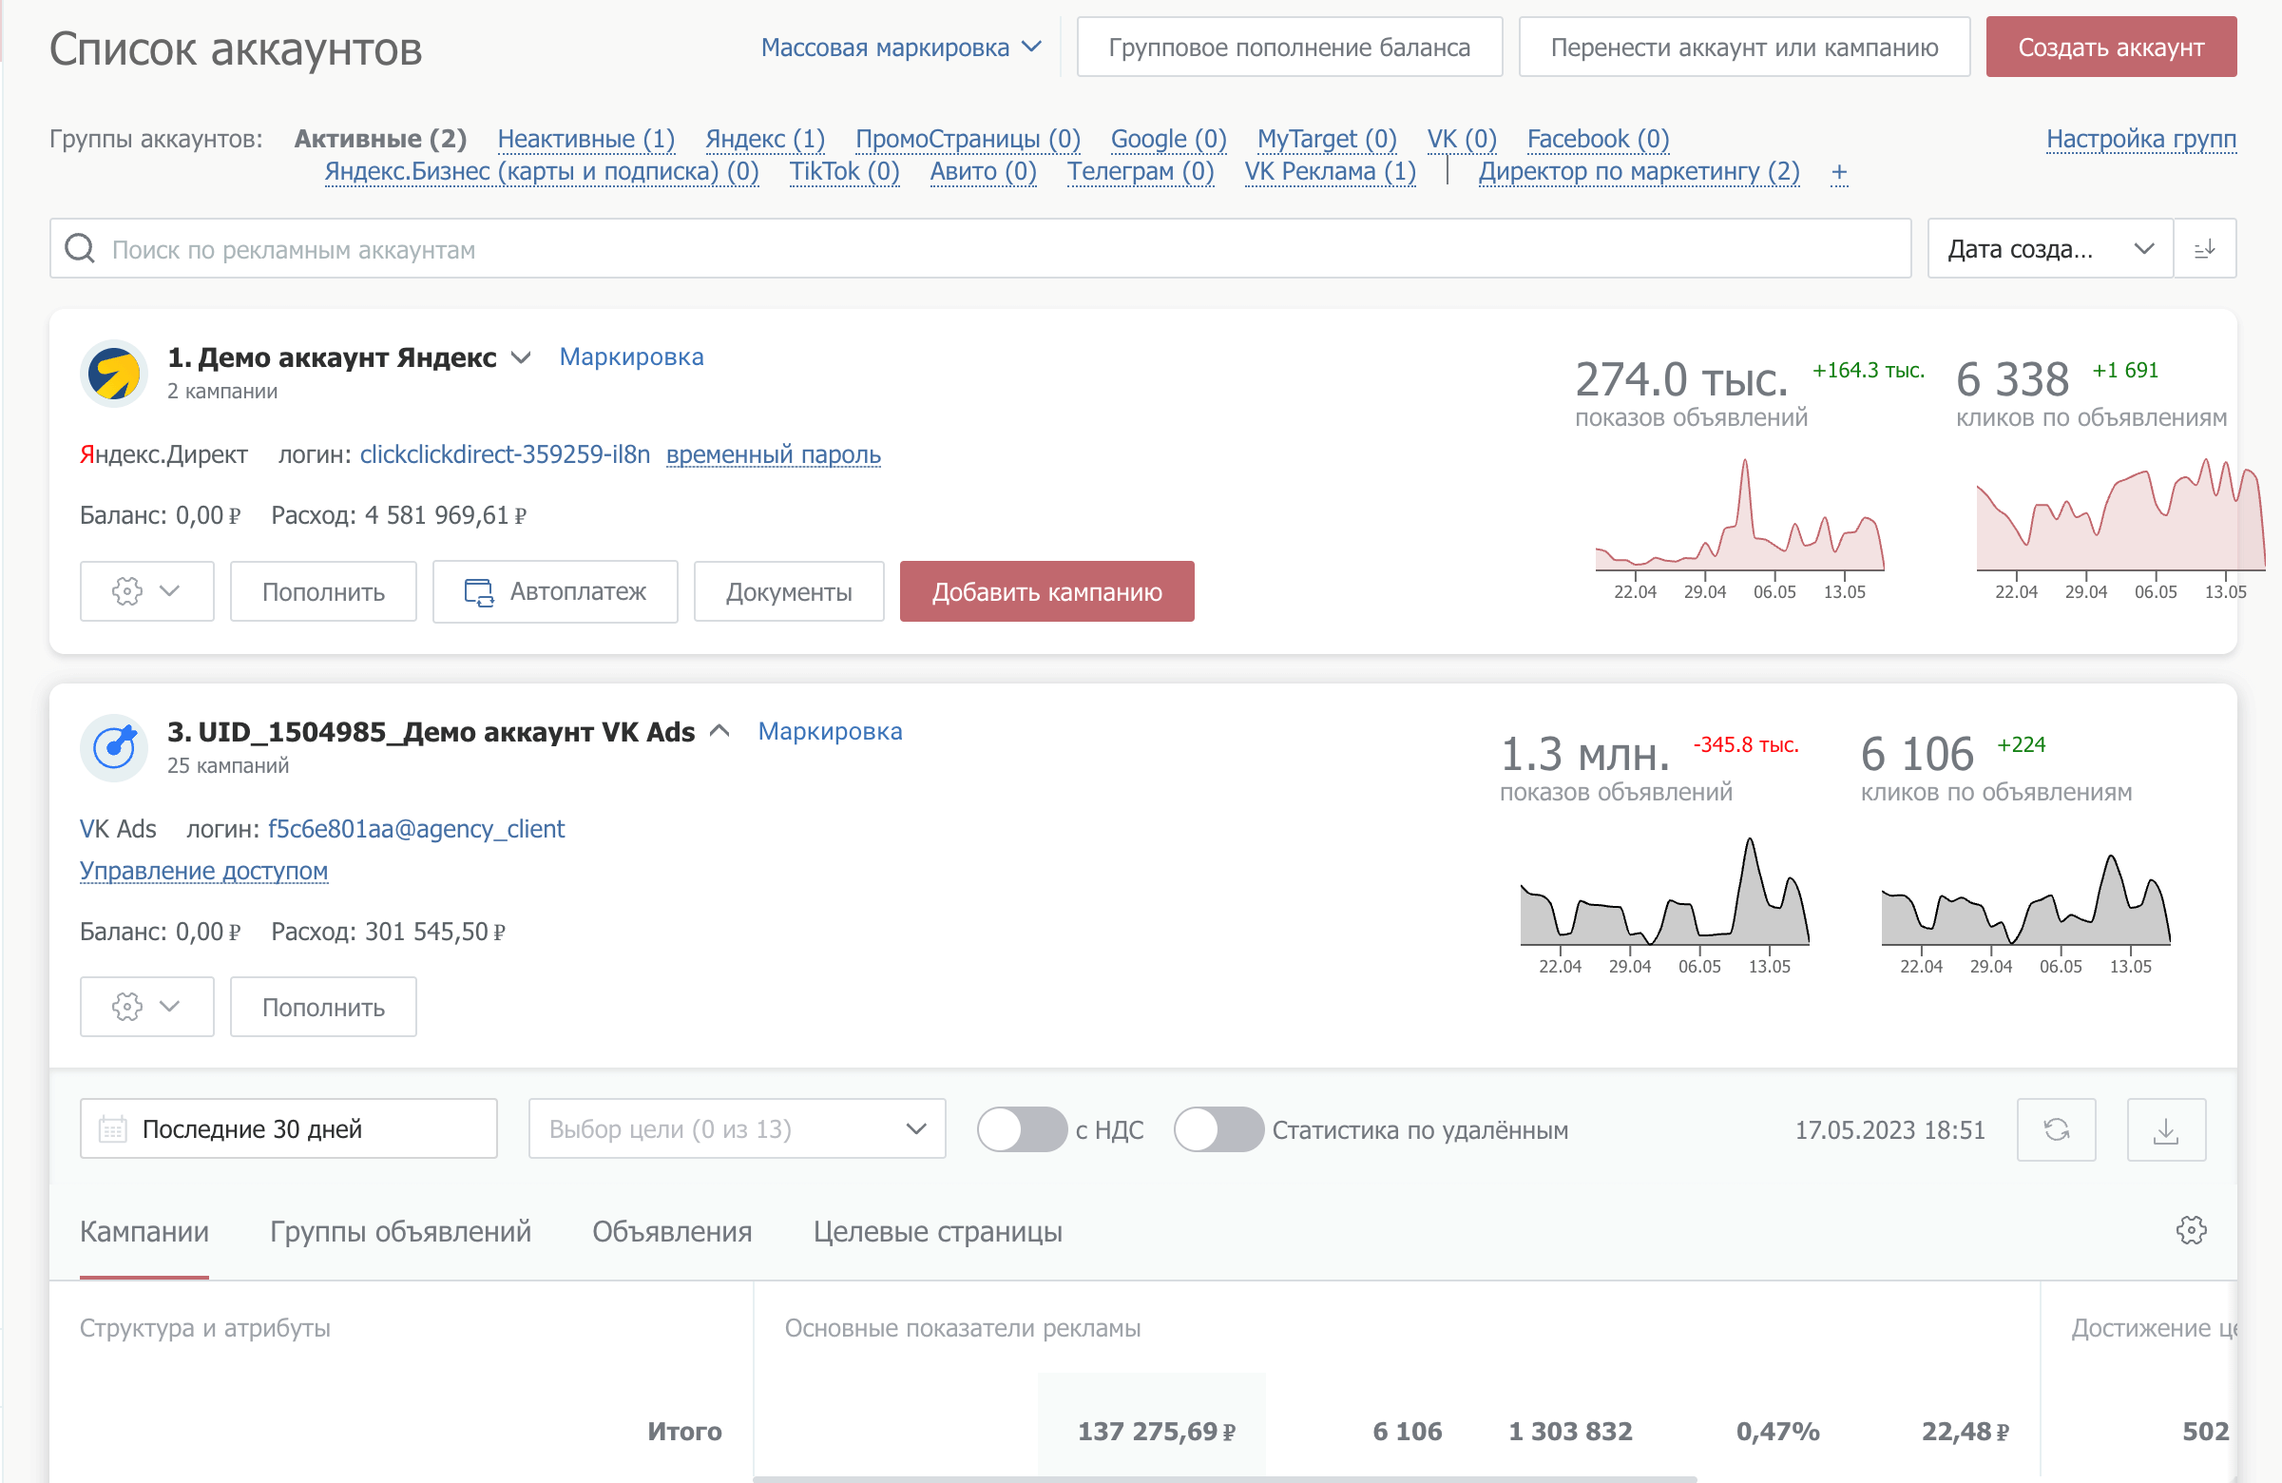Select Авито (0) group
Viewport: 2282px width, 1483px height.
click(x=983, y=172)
